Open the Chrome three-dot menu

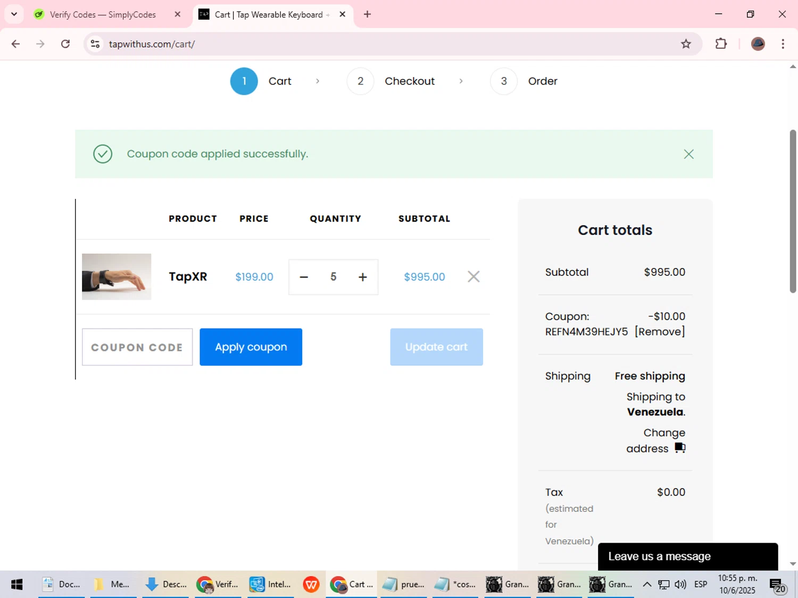(x=783, y=44)
